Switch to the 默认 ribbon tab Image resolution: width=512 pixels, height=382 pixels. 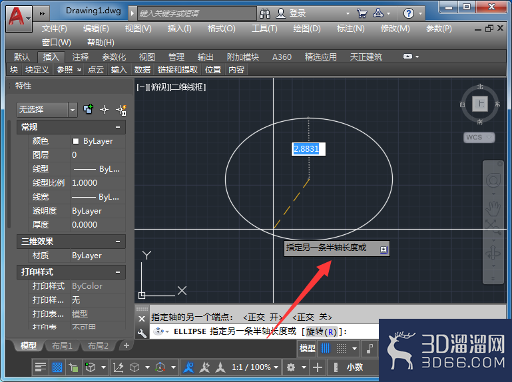coord(22,57)
